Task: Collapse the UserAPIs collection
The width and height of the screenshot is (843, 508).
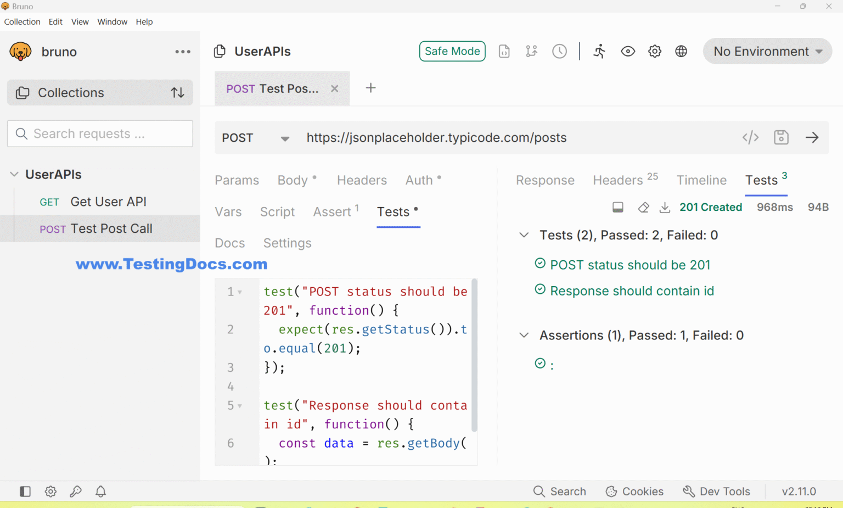Action: point(13,174)
